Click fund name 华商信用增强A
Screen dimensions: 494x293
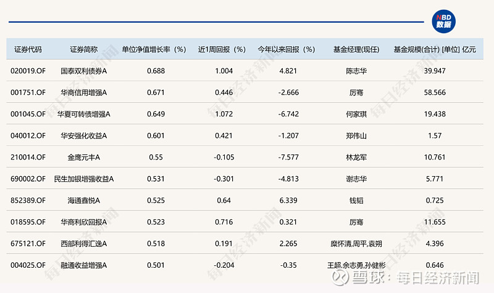84,93
